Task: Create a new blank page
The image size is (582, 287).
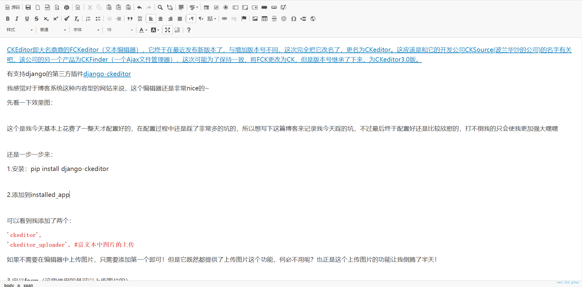Action: pos(38,7)
